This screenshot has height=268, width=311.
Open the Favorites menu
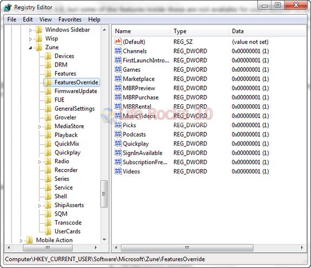(x=70, y=19)
